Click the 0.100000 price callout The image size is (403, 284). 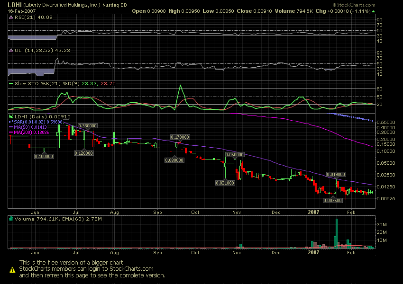click(x=44, y=157)
